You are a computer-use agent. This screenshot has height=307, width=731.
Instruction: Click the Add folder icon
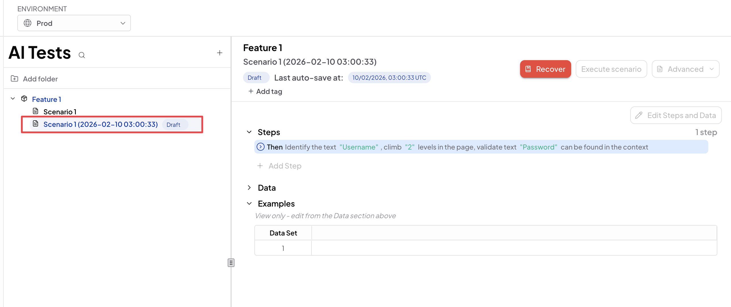pyautogui.click(x=14, y=79)
